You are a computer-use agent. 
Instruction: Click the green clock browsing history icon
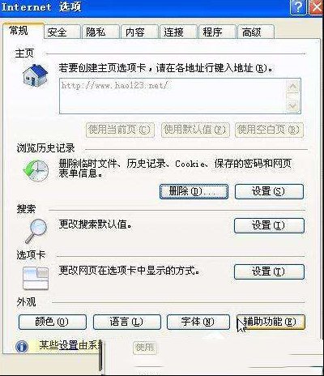coord(36,170)
